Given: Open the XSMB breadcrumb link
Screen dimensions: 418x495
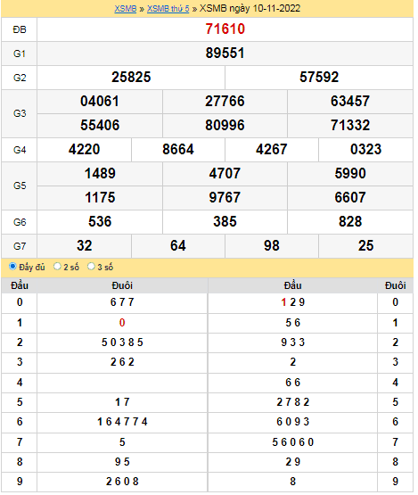Looking at the screenshot, I should point(126,9).
